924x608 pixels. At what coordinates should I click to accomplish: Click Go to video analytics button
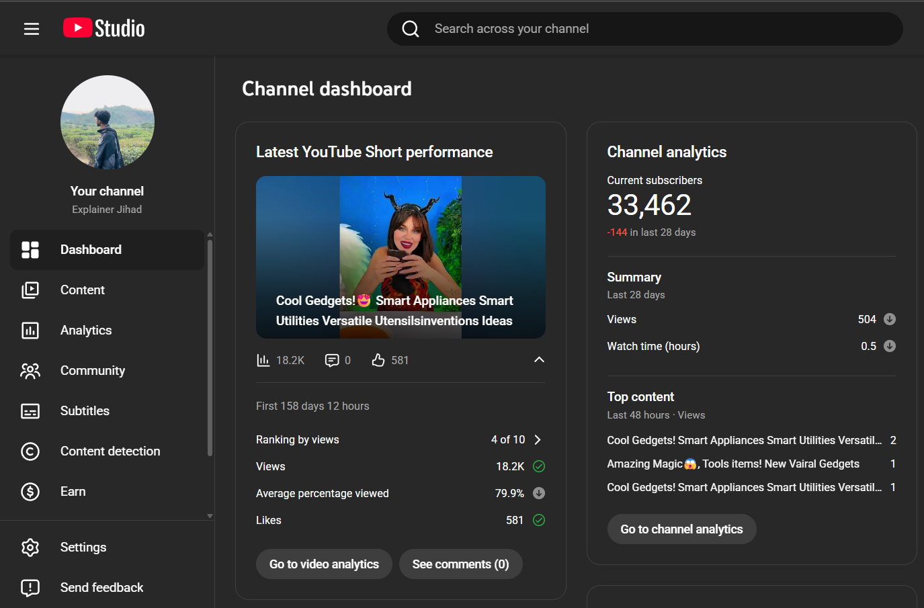(324, 564)
